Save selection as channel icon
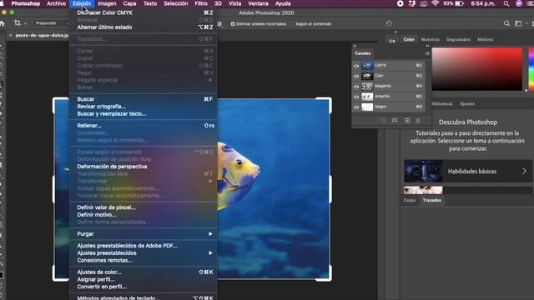This screenshot has width=534, height=300. pyautogui.click(x=395, y=120)
